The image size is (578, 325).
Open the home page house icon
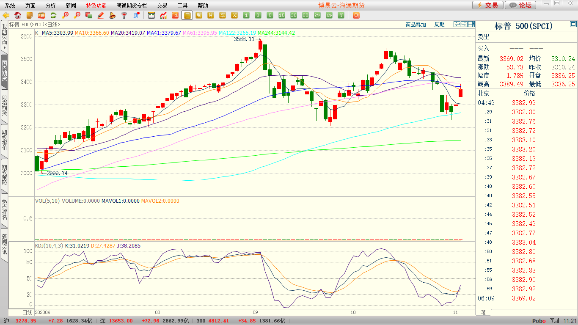[18, 15]
